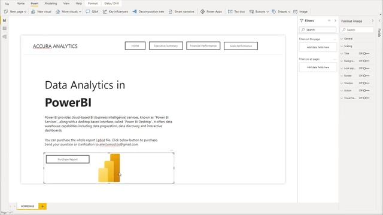Viewport: 383px width, 215px height.
Task: Add a Key influencers visual
Action: pos(115,11)
